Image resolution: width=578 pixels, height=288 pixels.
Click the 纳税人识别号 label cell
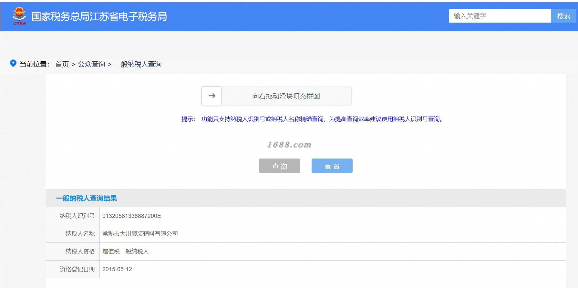coord(73,216)
